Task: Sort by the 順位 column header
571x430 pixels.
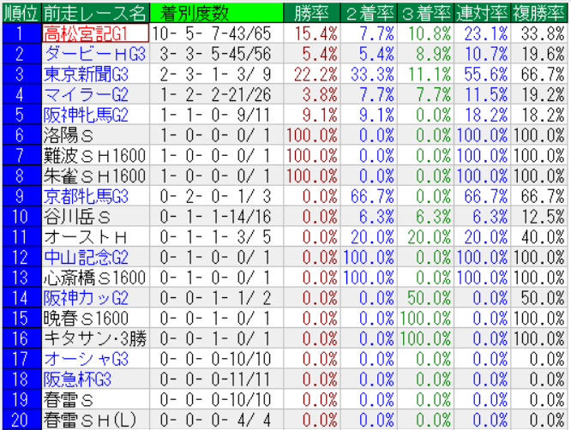Action: (19, 14)
